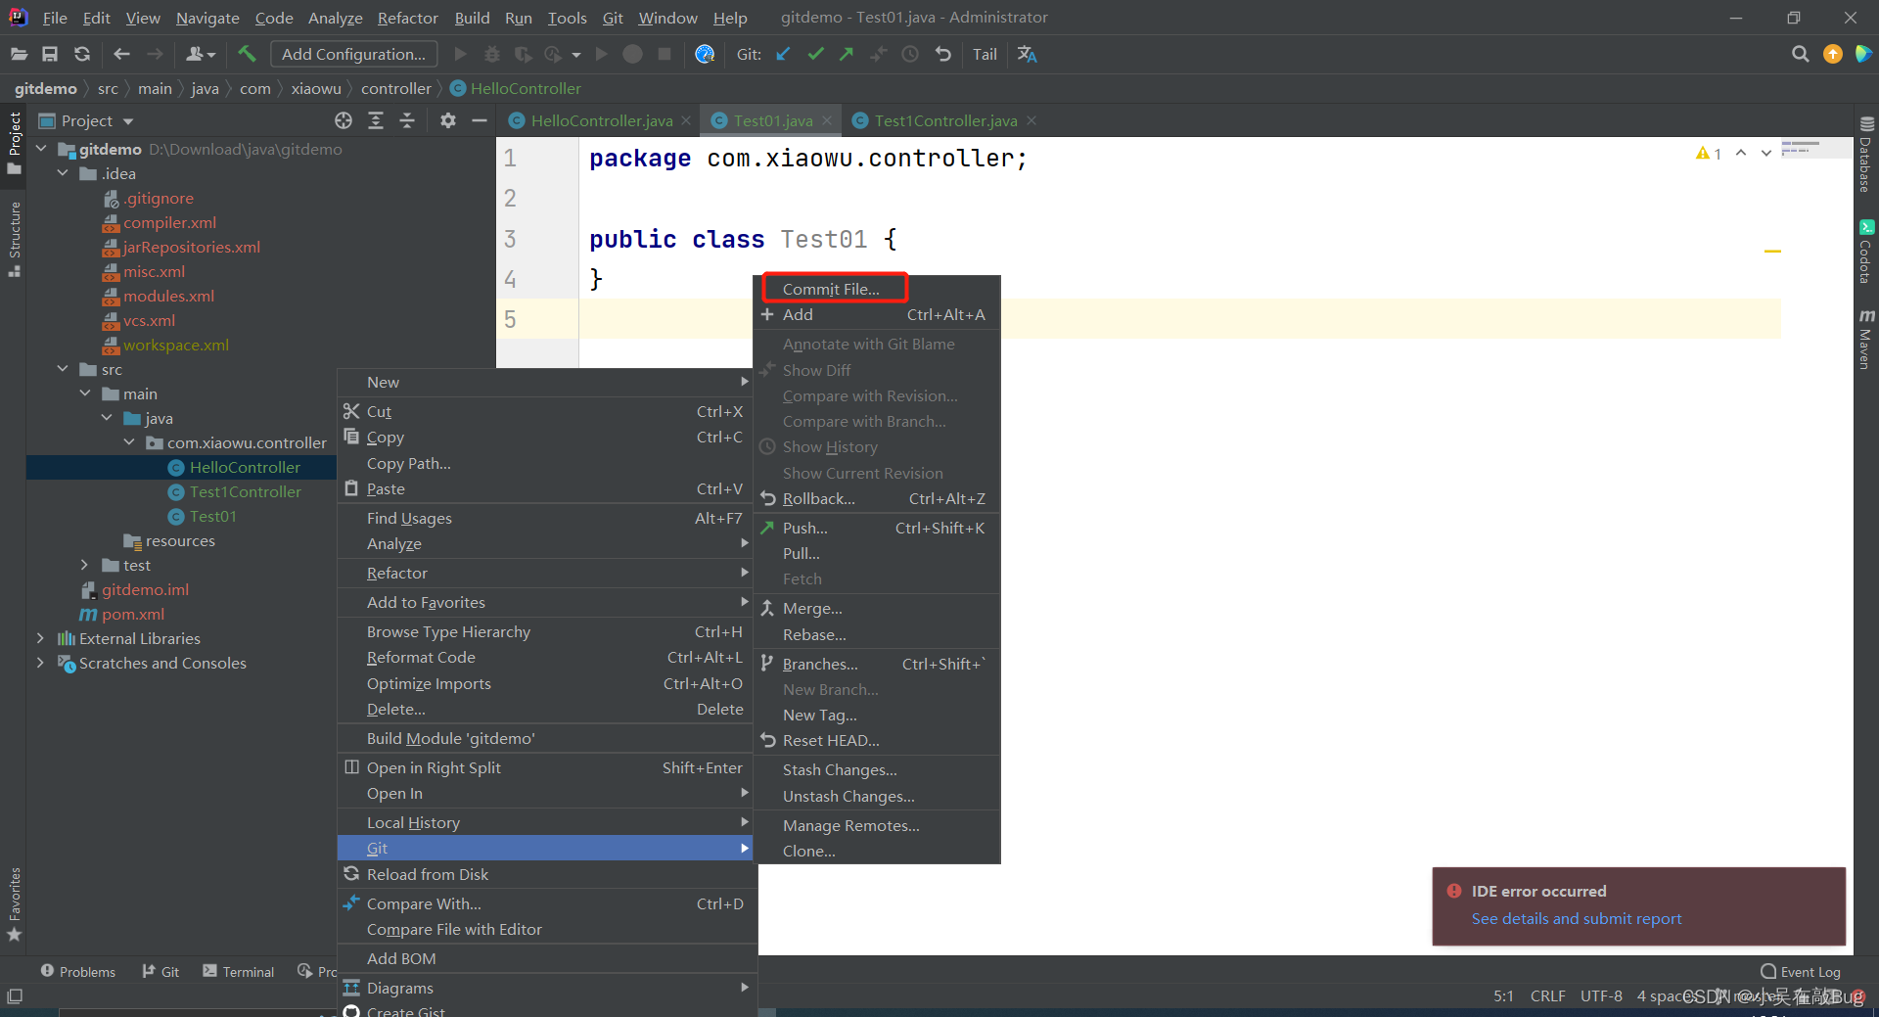The height and width of the screenshot is (1017, 1879).
Task: Click Add Configuration... button
Action: pyautogui.click(x=353, y=55)
